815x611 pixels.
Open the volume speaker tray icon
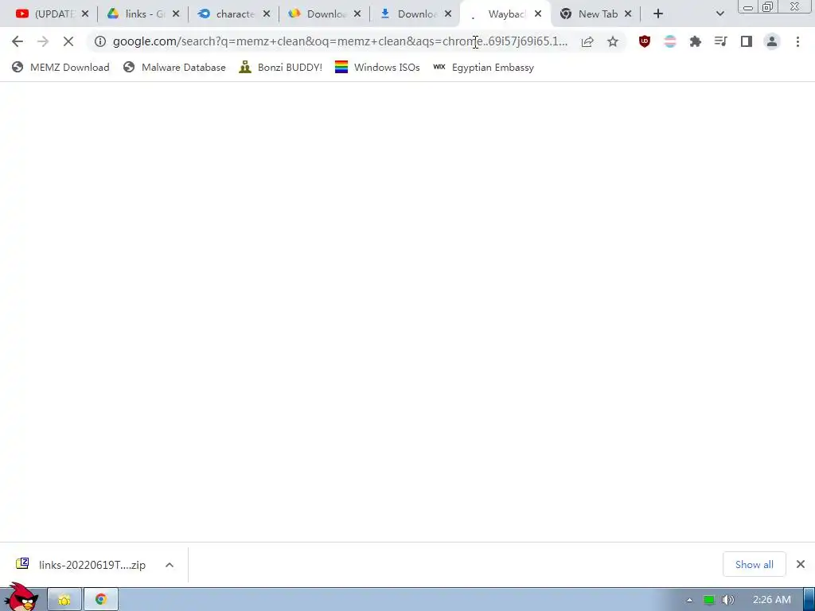point(728,600)
